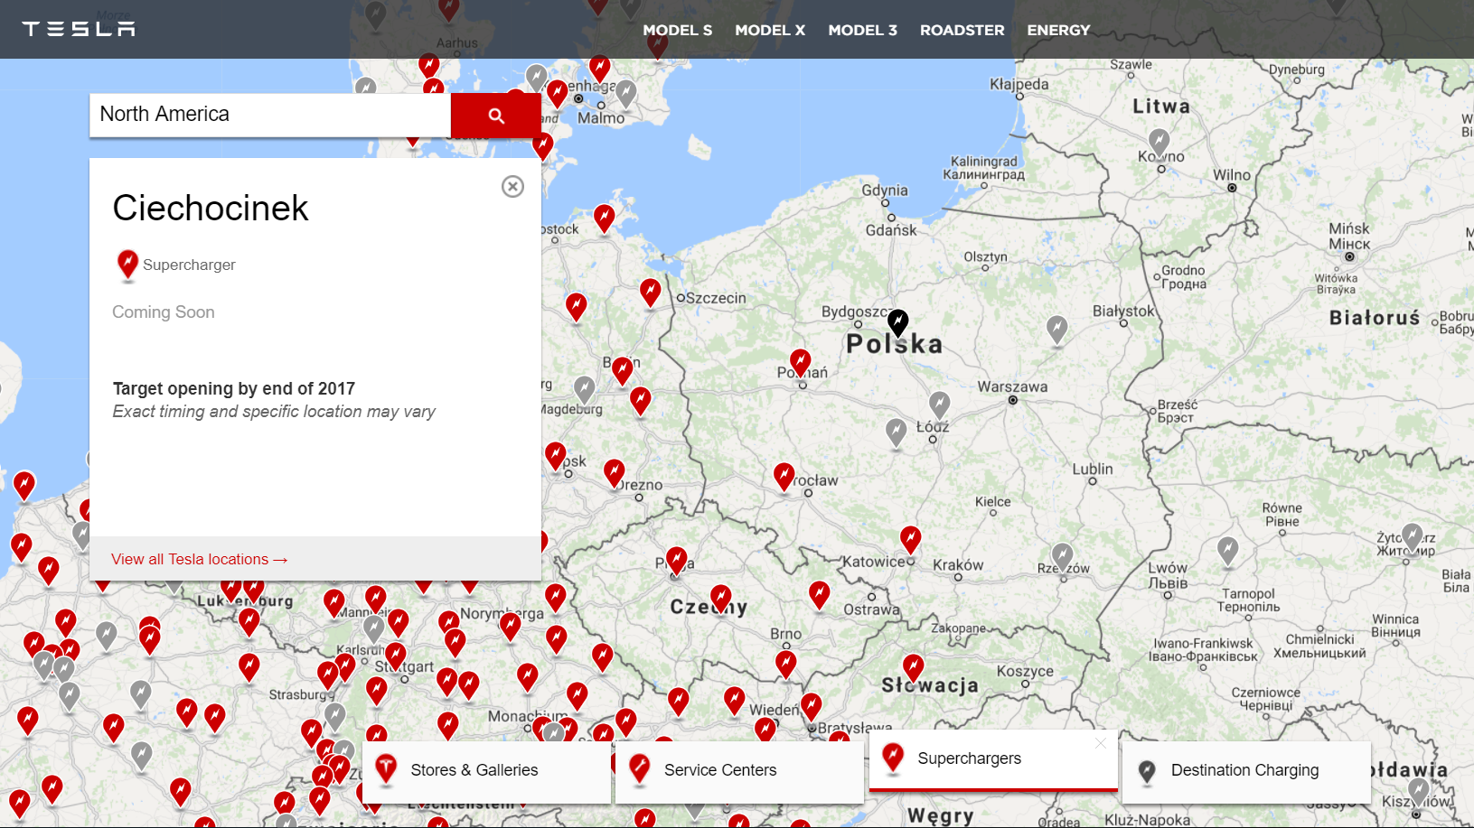Select gray pin at Rzeszów
Viewport: 1474px width, 828px height.
(1062, 557)
